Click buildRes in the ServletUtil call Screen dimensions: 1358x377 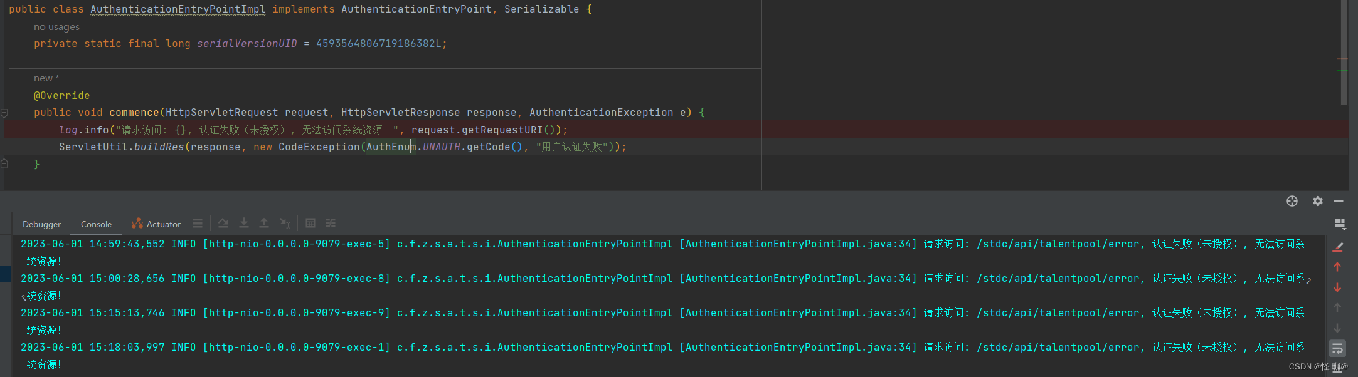point(159,147)
